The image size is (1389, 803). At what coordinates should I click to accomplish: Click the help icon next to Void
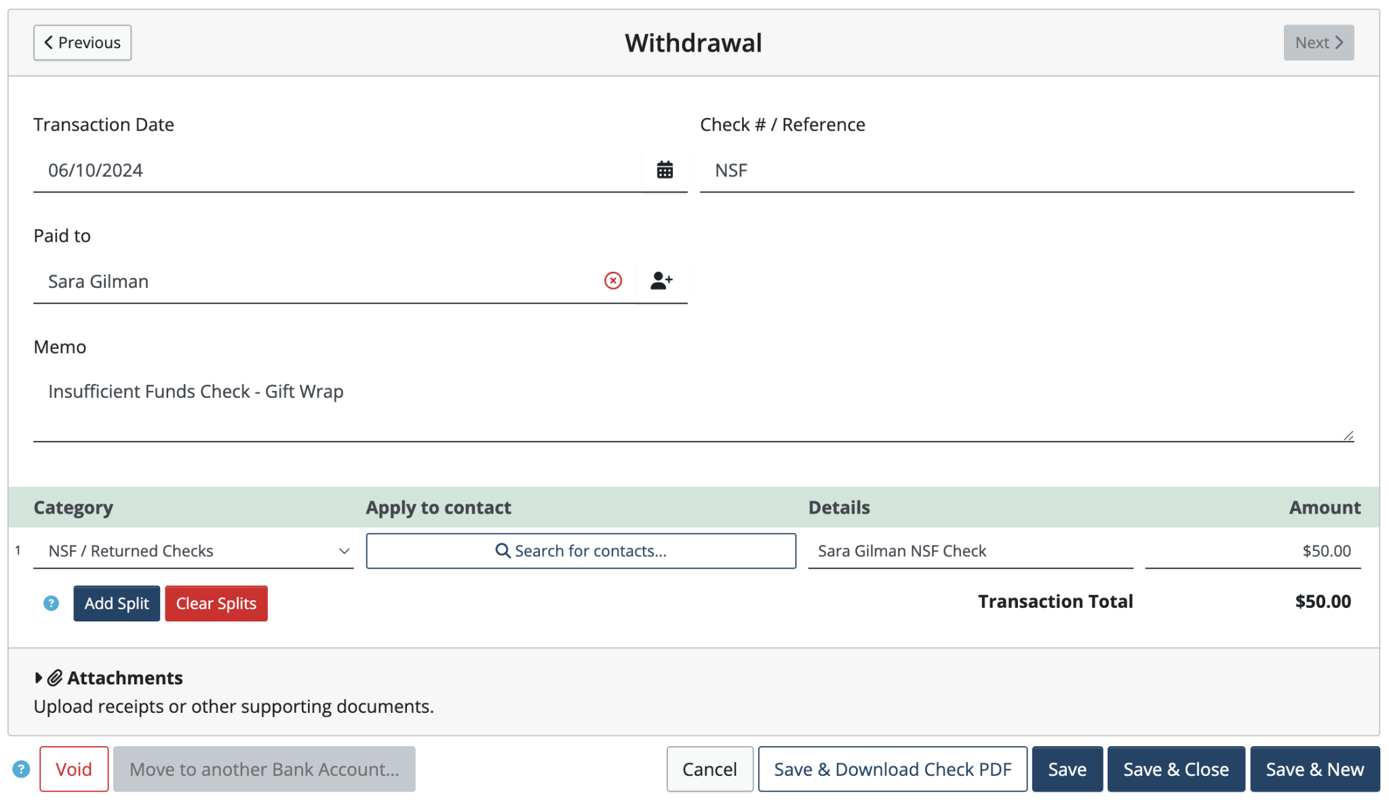point(21,769)
